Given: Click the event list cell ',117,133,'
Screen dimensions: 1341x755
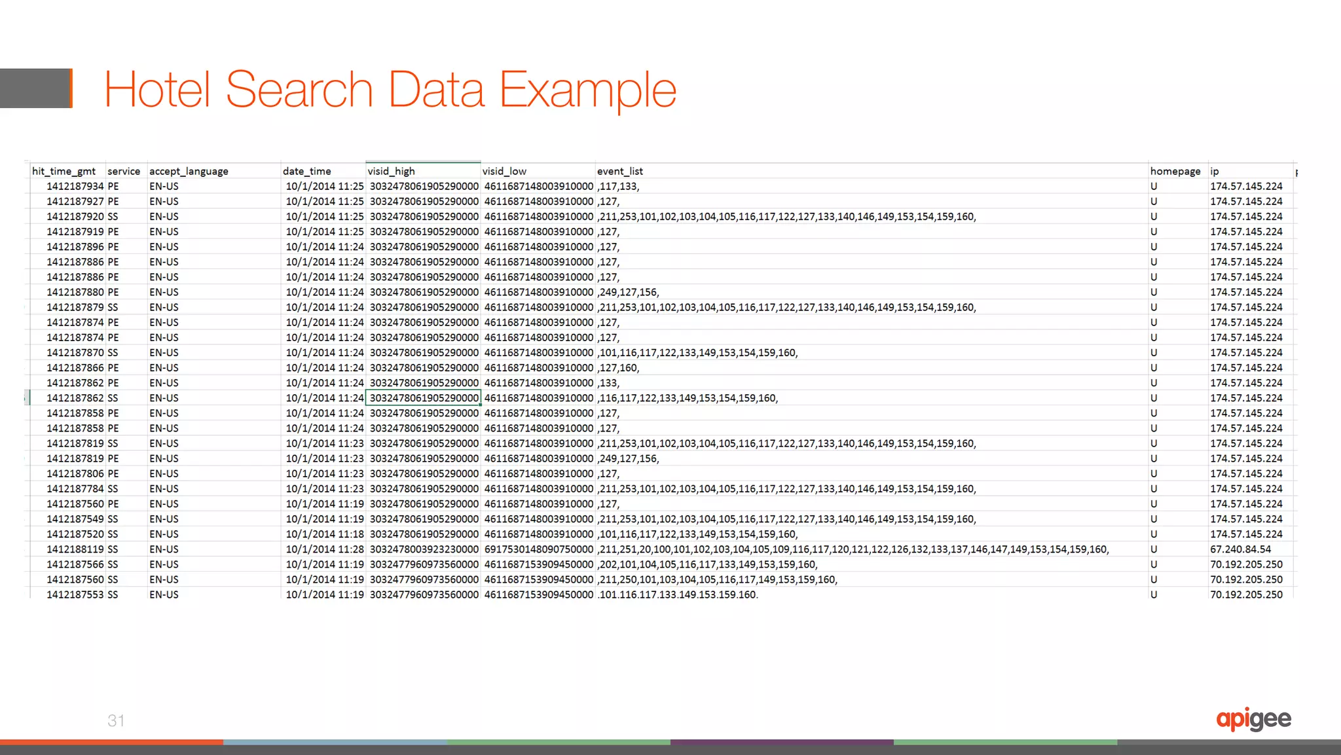Looking at the screenshot, I should [x=872, y=186].
